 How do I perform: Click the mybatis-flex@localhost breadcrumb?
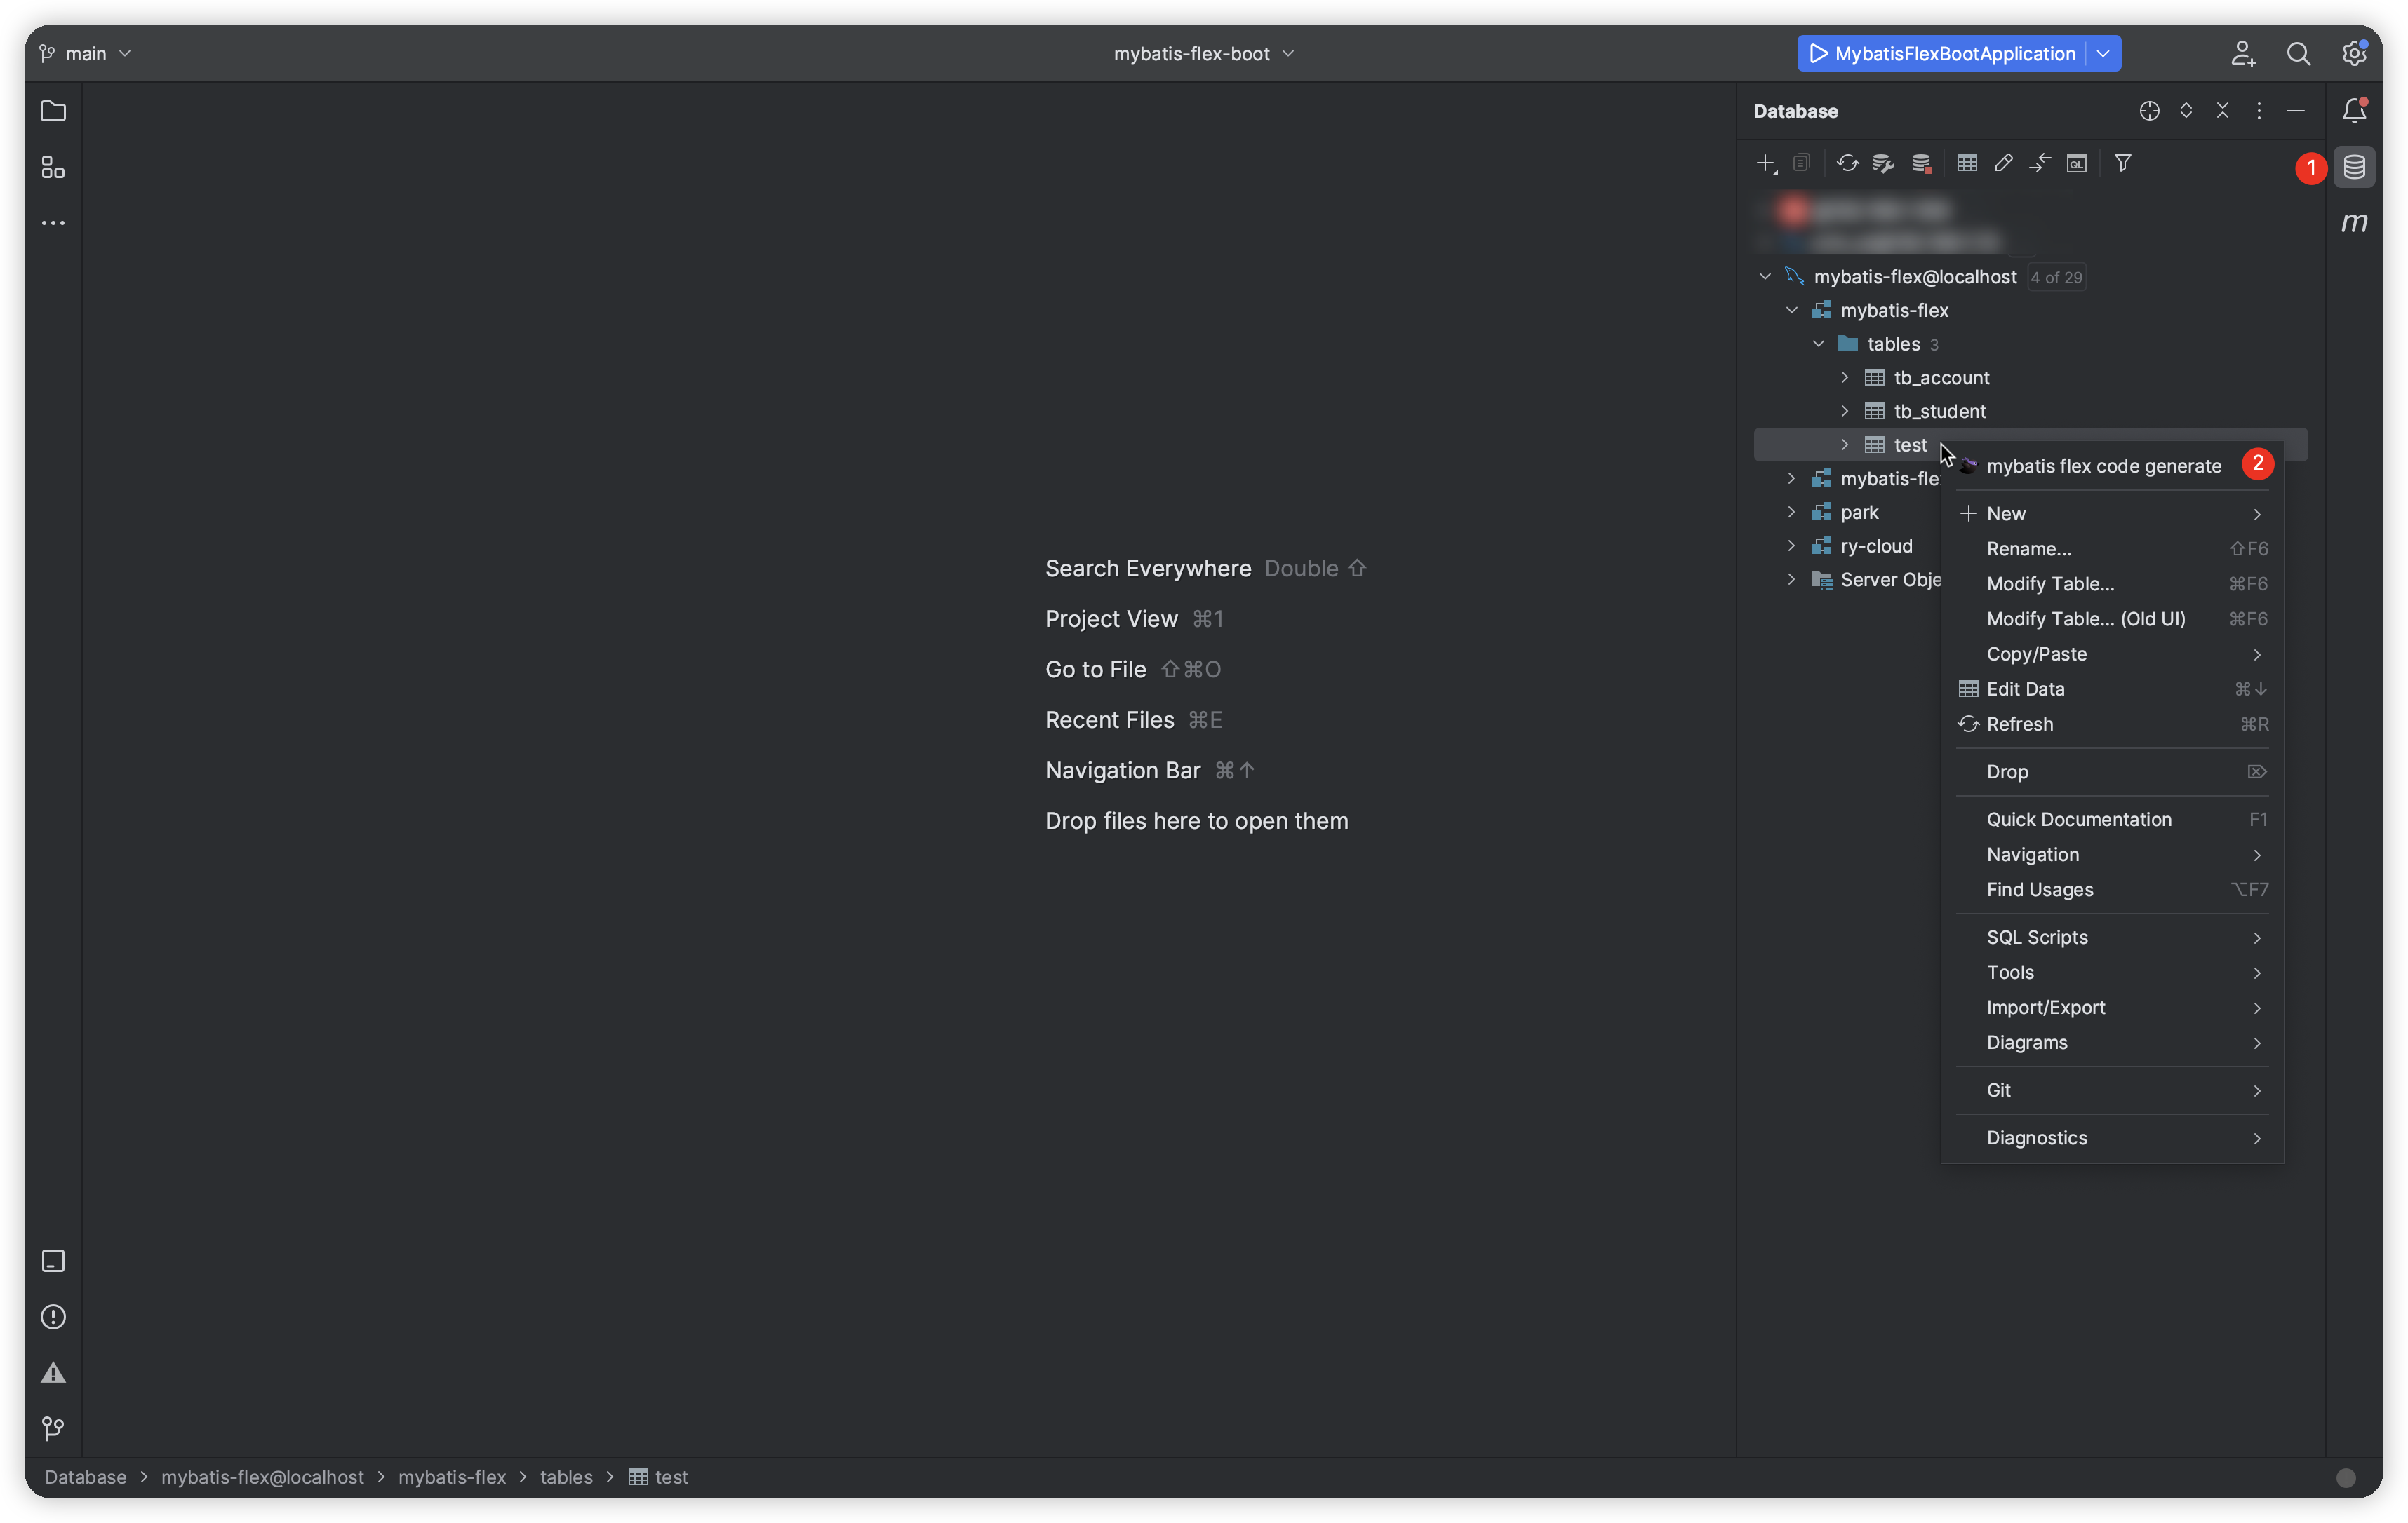(x=262, y=1477)
